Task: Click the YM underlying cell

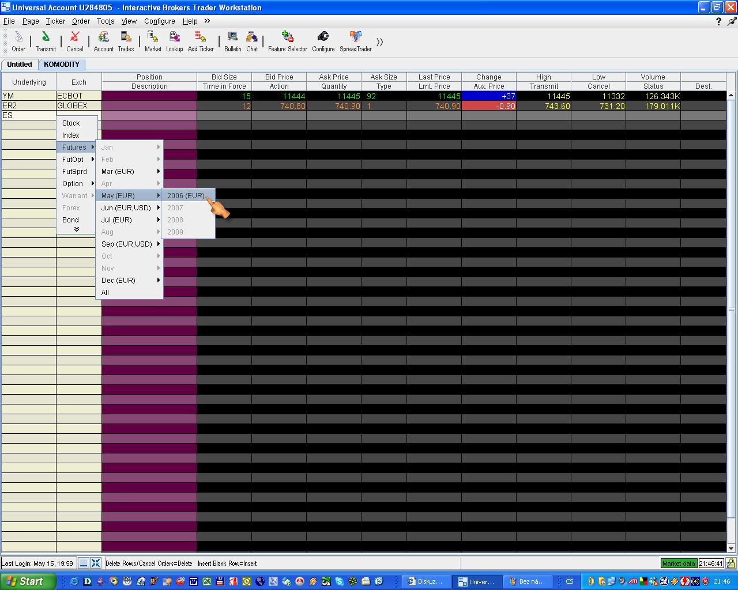Action: coord(29,96)
